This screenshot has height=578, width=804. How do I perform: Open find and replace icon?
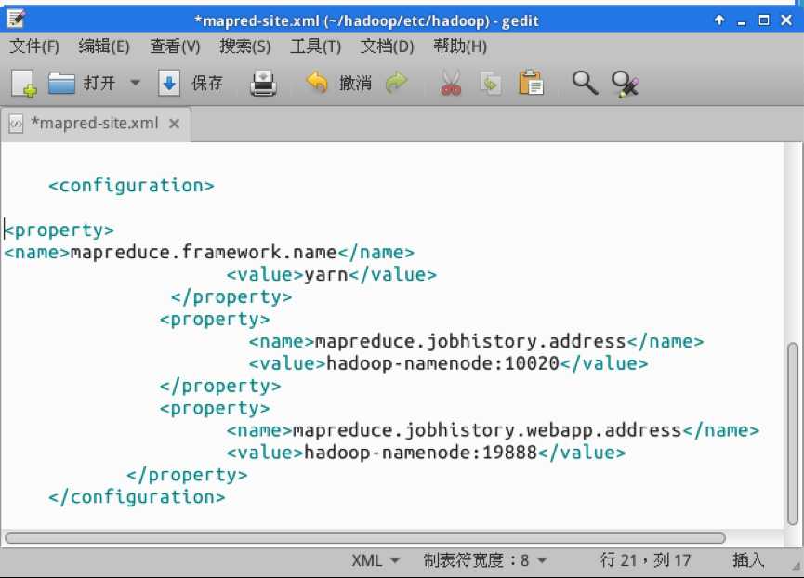point(625,84)
